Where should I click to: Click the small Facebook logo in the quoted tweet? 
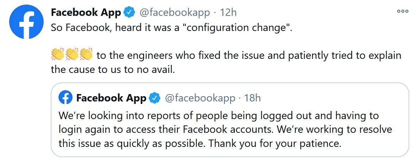tap(66, 98)
